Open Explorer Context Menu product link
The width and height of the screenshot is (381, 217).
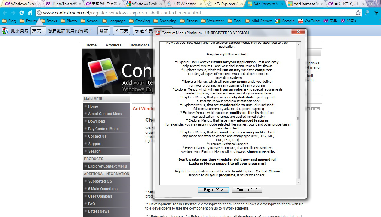point(106,166)
